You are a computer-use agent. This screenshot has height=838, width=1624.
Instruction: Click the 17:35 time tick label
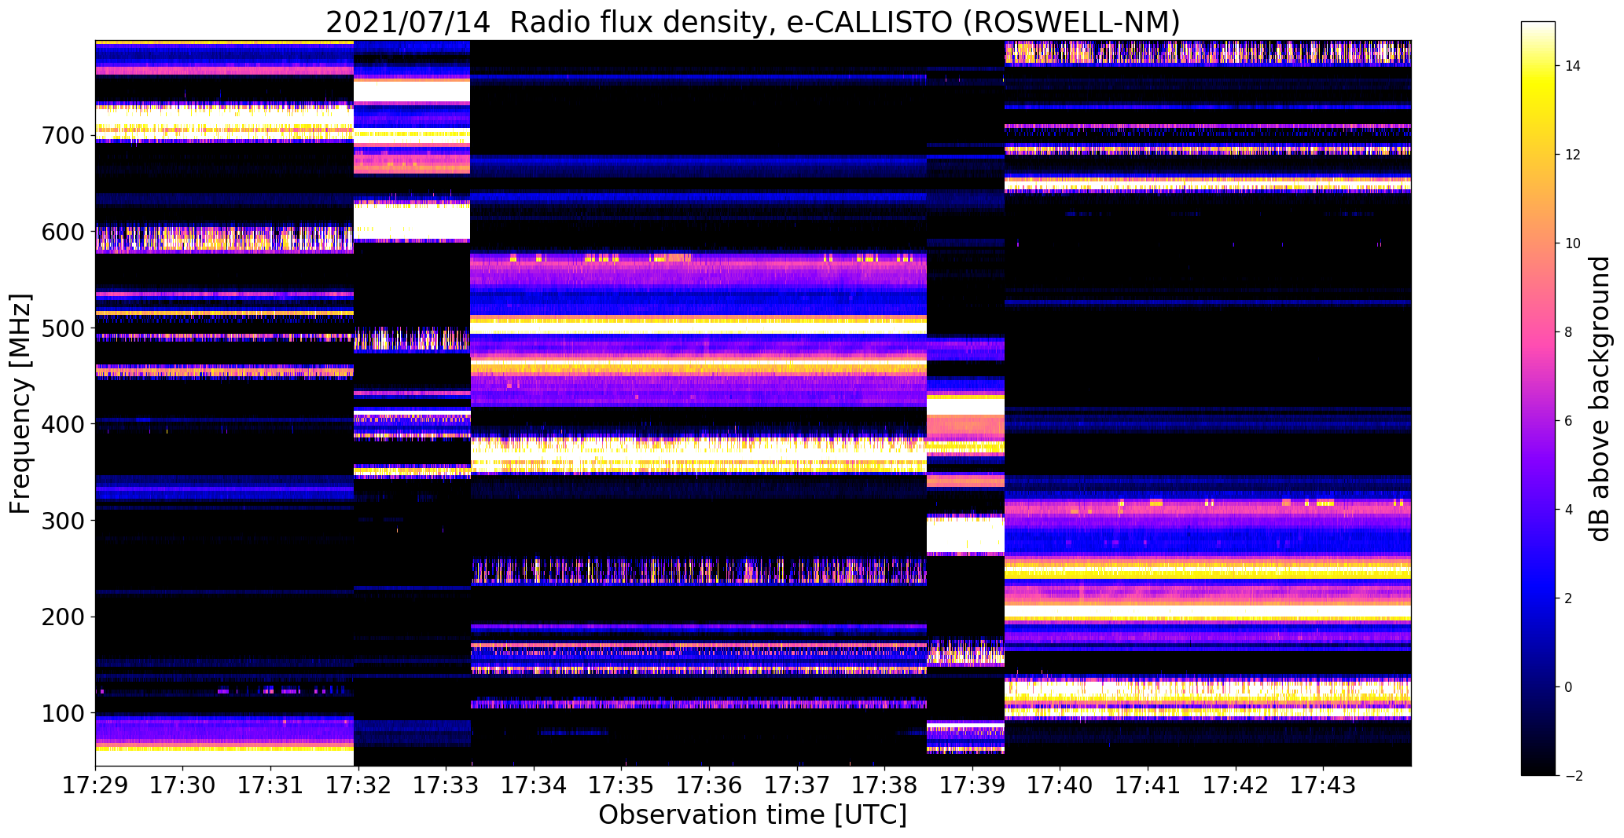pos(622,785)
